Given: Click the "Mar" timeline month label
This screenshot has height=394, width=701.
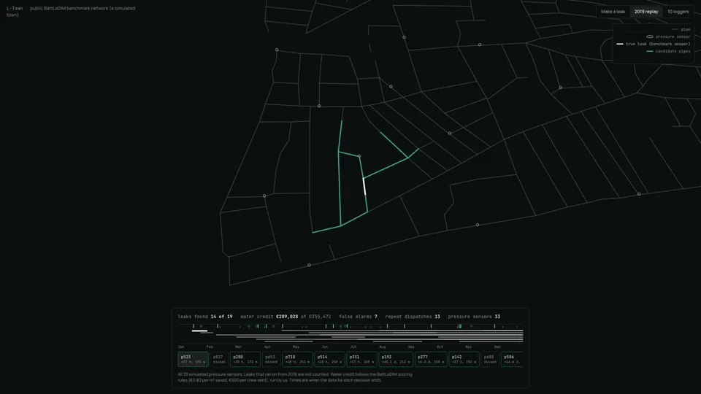Looking at the screenshot, I should pos(238,347).
